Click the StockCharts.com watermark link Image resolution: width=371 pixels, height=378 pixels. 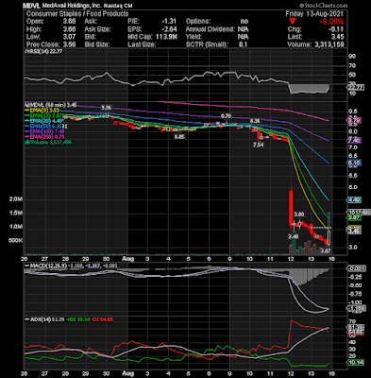323,6
